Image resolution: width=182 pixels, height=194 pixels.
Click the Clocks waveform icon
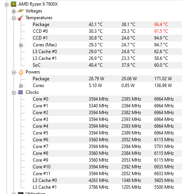[x=21, y=92]
